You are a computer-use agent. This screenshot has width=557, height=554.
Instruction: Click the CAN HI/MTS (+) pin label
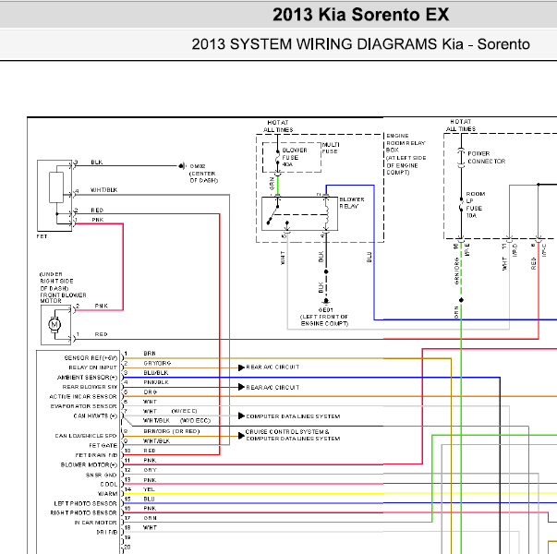pyautogui.click(x=95, y=415)
